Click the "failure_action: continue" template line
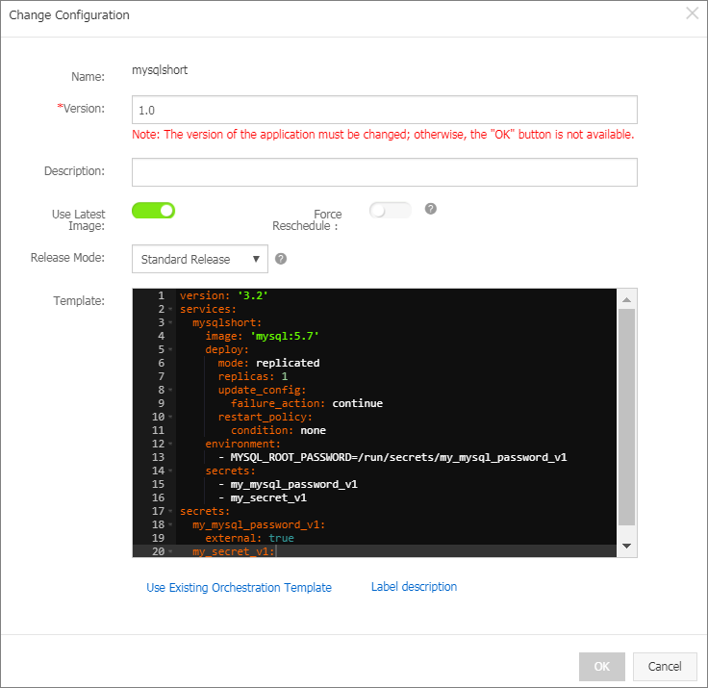Image resolution: width=708 pixels, height=688 pixels. pyautogui.click(x=307, y=403)
